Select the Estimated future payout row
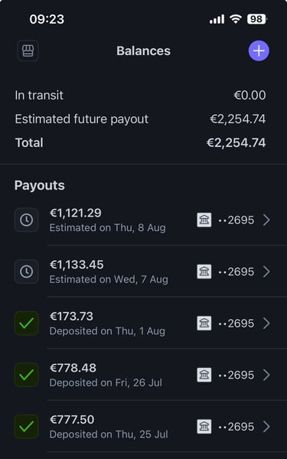This screenshot has height=459, width=287. click(141, 119)
